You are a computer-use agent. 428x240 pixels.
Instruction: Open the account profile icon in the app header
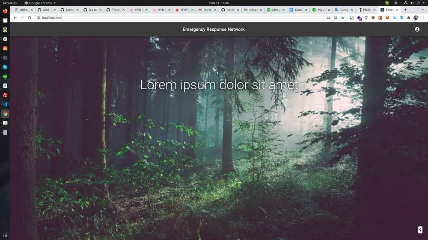(417, 29)
